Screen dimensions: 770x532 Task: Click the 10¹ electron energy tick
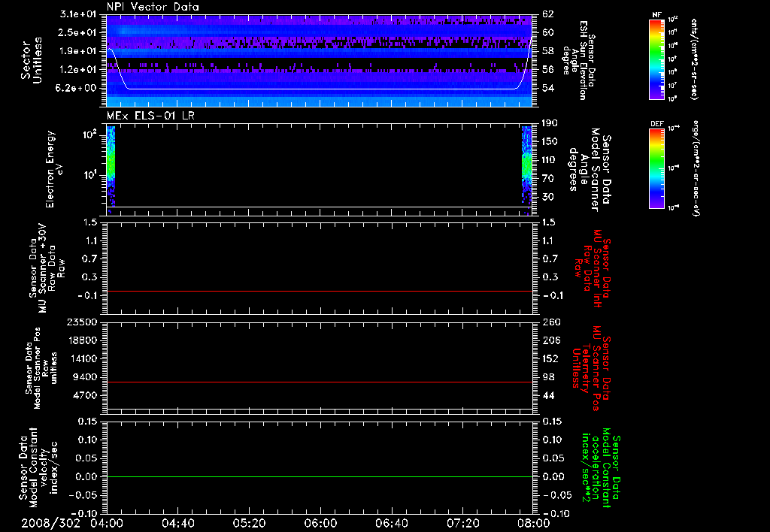click(x=89, y=175)
